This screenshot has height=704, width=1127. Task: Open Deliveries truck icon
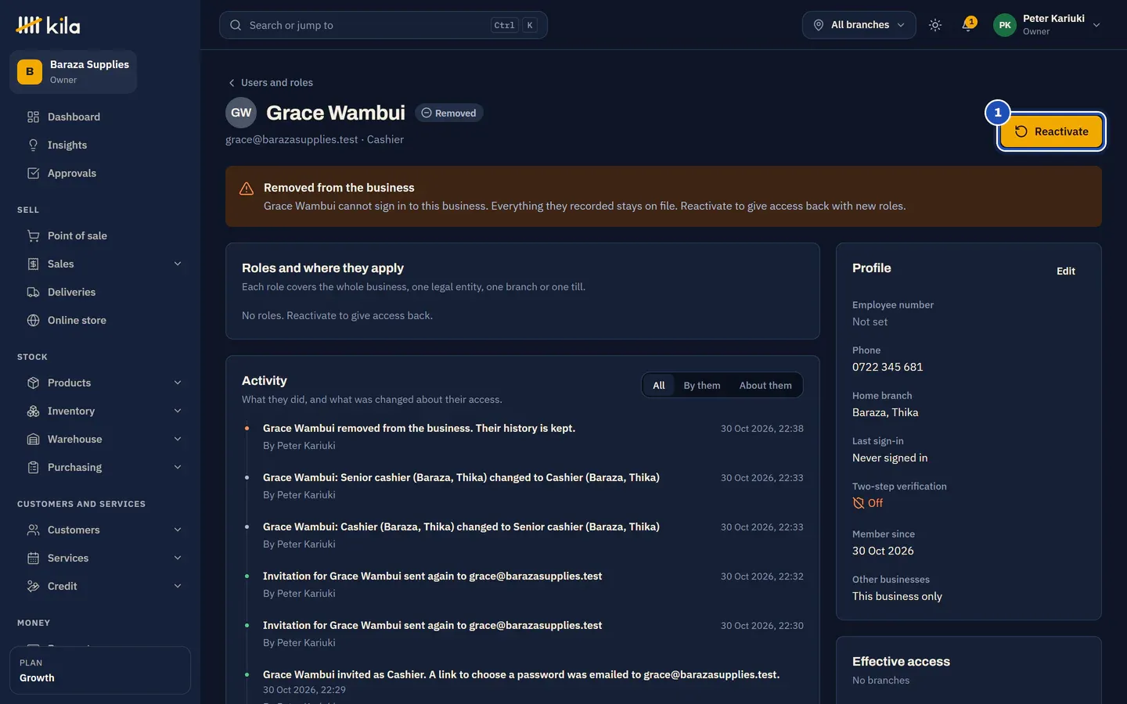33,293
